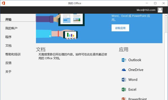
Task: Click the 文档 section heading
Action: [x=41, y=49]
